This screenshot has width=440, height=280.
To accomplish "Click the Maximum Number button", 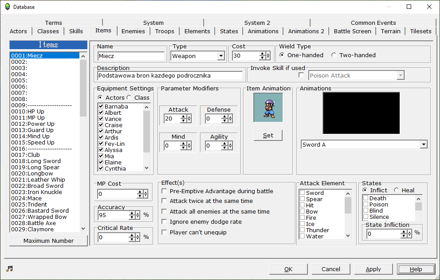I will (x=48, y=241).
